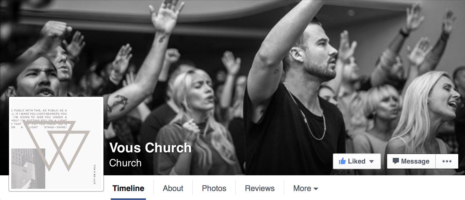
Task: View the Reviews tab
Action: point(260,188)
